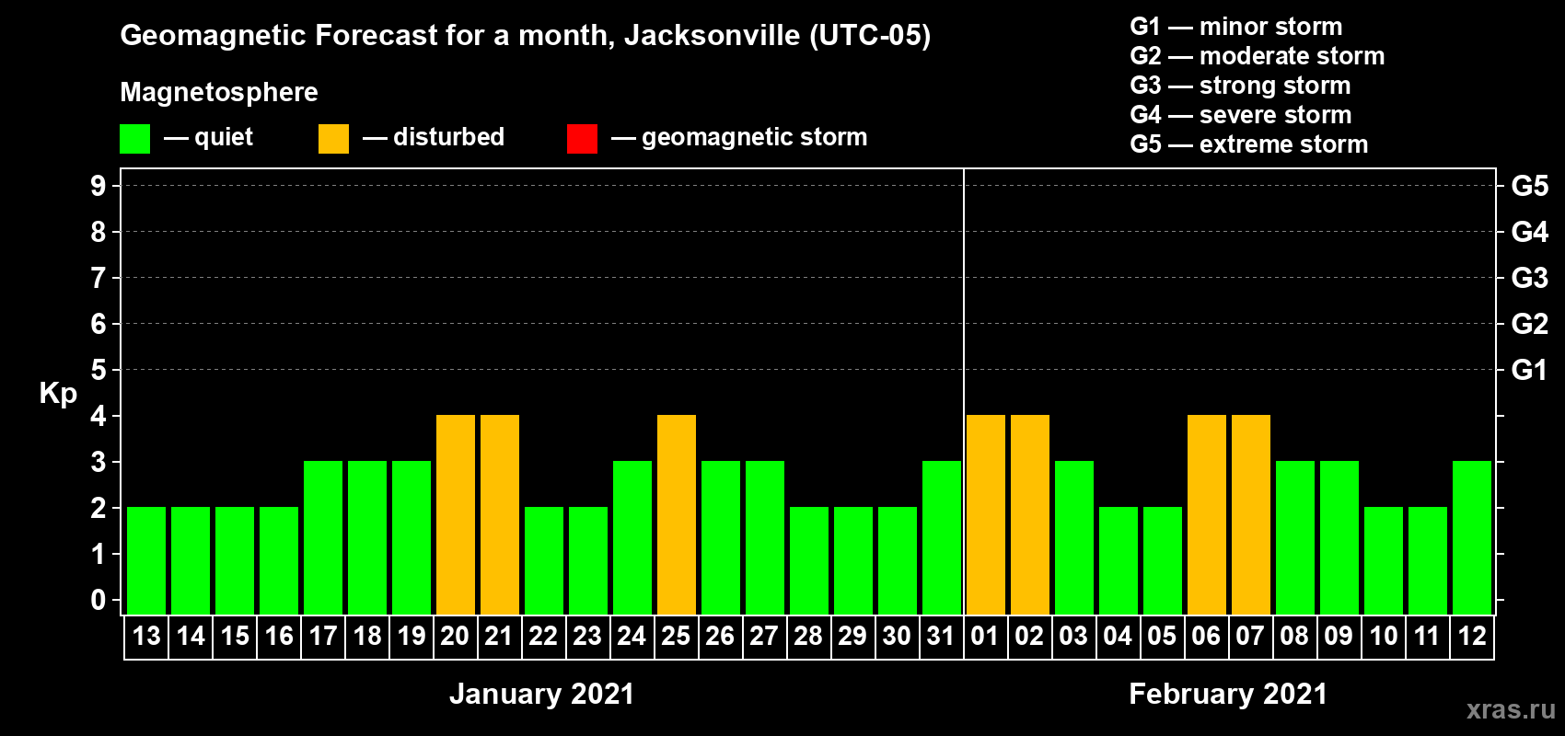
Task: Click the G3 right-axis label
Action: (1529, 278)
